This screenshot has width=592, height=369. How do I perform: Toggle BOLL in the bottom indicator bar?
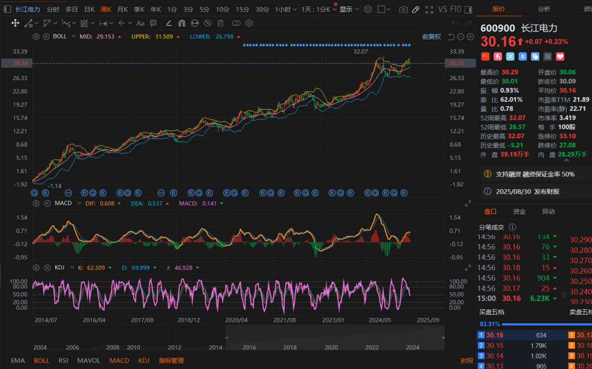click(42, 361)
